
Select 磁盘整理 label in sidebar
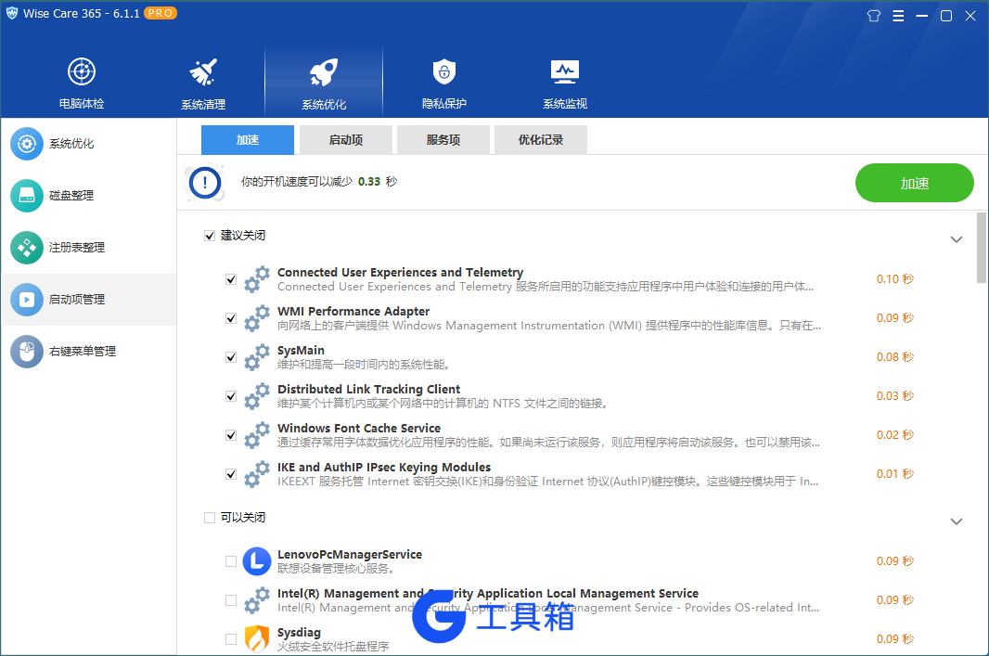[x=71, y=196]
